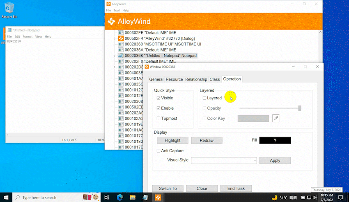Click the Window 00020368 dialog title icon
The height and width of the screenshot is (202, 349).
147,67
